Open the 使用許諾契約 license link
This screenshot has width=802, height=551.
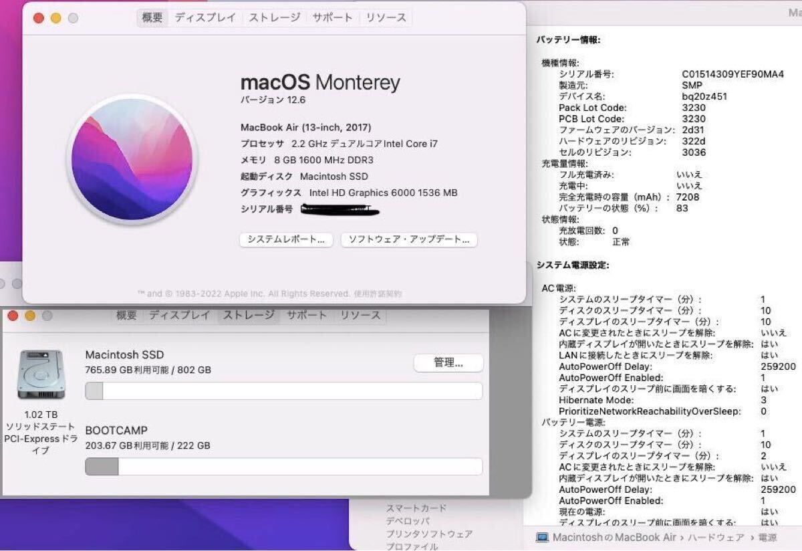click(378, 294)
